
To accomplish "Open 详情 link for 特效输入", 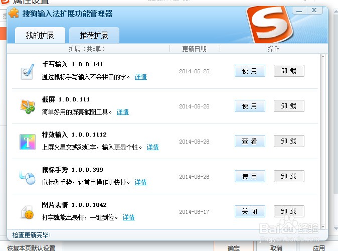I will [x=153, y=147].
